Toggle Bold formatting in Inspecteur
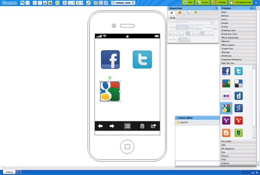 tap(171, 34)
